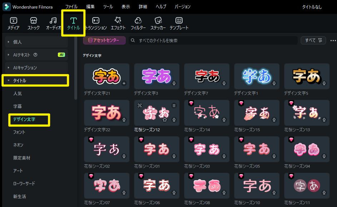Switch to the ストック library
The width and height of the screenshot is (337, 207).
(33, 23)
